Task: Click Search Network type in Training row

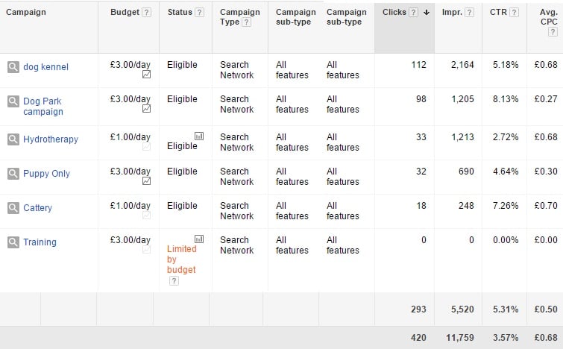Action: tap(237, 245)
